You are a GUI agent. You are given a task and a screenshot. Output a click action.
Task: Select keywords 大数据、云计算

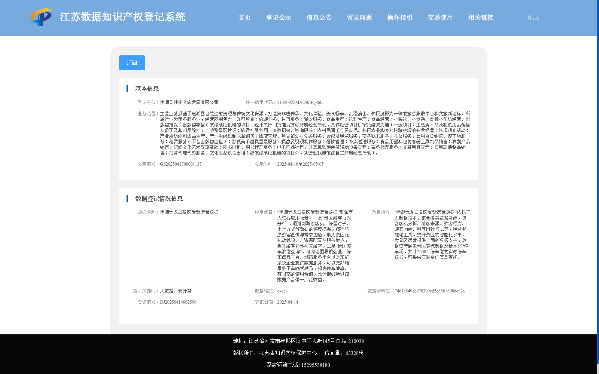[x=176, y=291]
